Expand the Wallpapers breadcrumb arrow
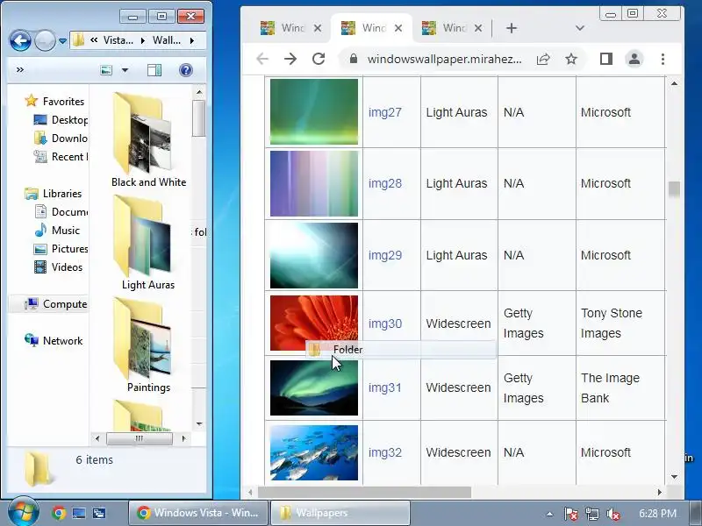 tap(192, 40)
